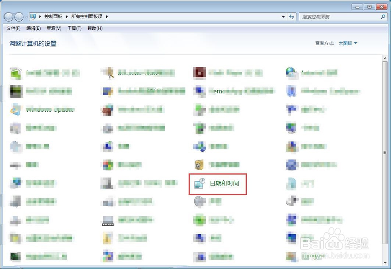391x269 pixels.
Task: Open the 文件(F) menu
Action: coord(13,28)
